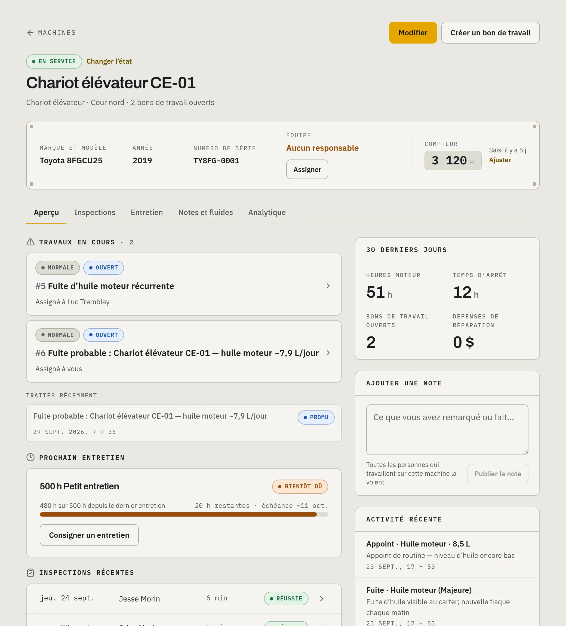This screenshot has height=626, width=566.
Task: Click the '51 h' heures moteur value
Action: click(x=379, y=292)
